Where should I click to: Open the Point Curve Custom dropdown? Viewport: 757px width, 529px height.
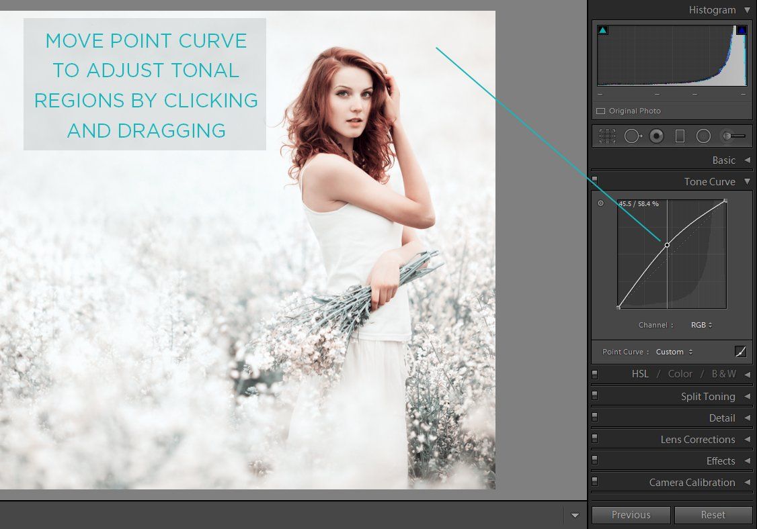(x=674, y=352)
